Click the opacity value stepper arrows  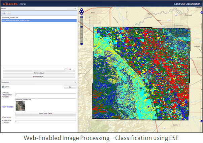[x=74, y=69]
